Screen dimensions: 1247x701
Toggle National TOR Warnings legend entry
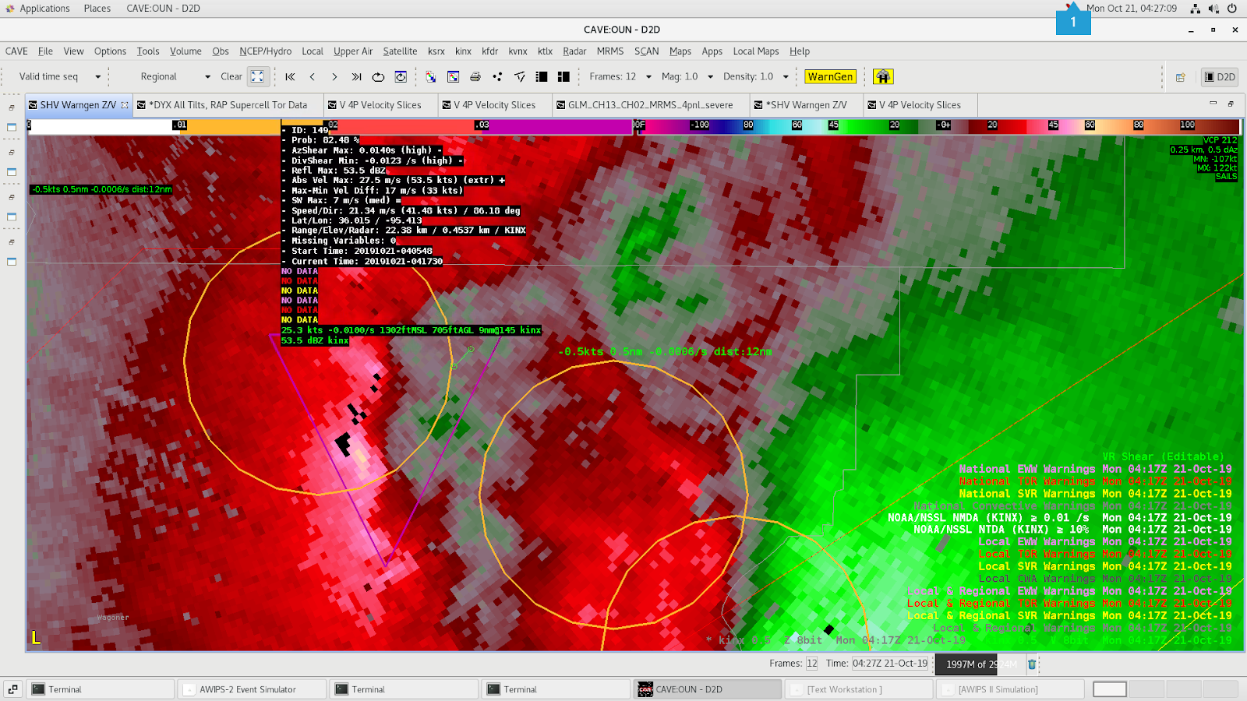pyautogui.click(x=1095, y=481)
